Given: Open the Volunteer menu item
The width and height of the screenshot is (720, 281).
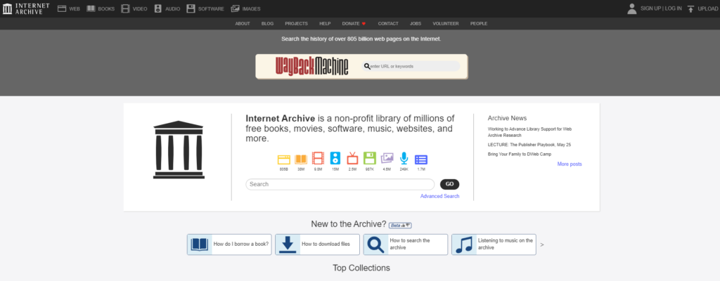Looking at the screenshot, I should coord(445,23).
